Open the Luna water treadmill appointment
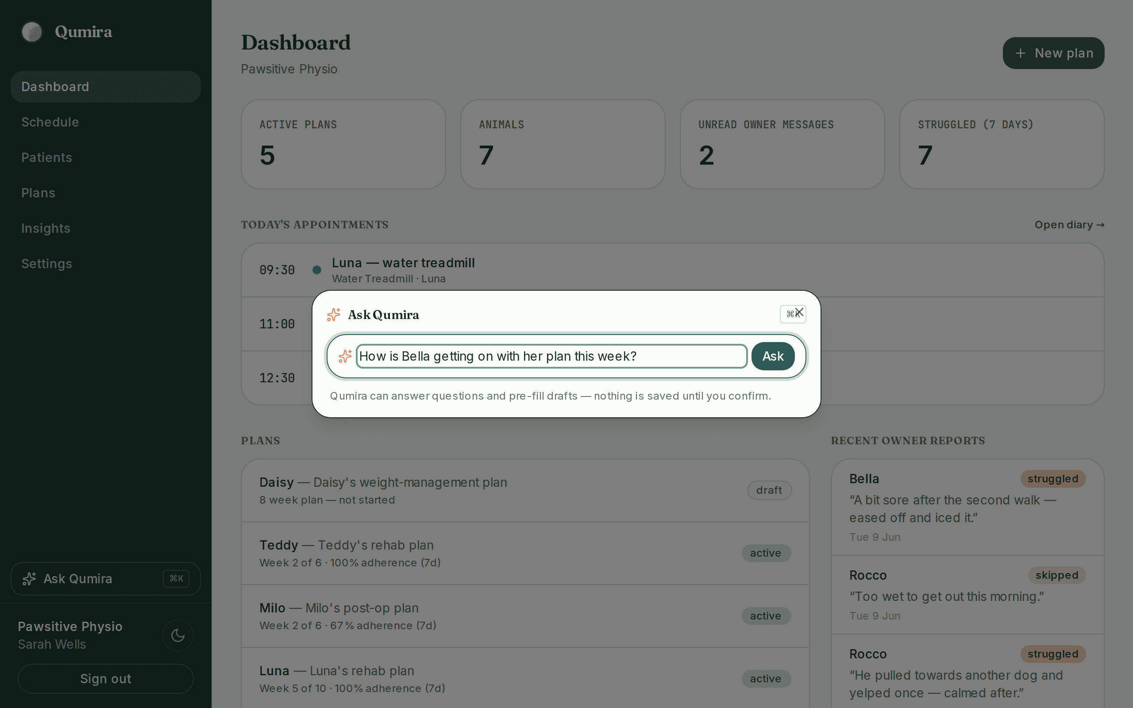 coord(673,270)
